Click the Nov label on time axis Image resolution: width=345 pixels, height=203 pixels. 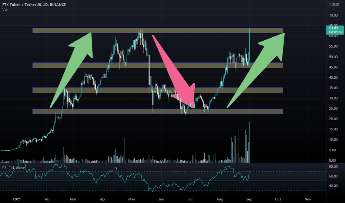[x=308, y=199]
